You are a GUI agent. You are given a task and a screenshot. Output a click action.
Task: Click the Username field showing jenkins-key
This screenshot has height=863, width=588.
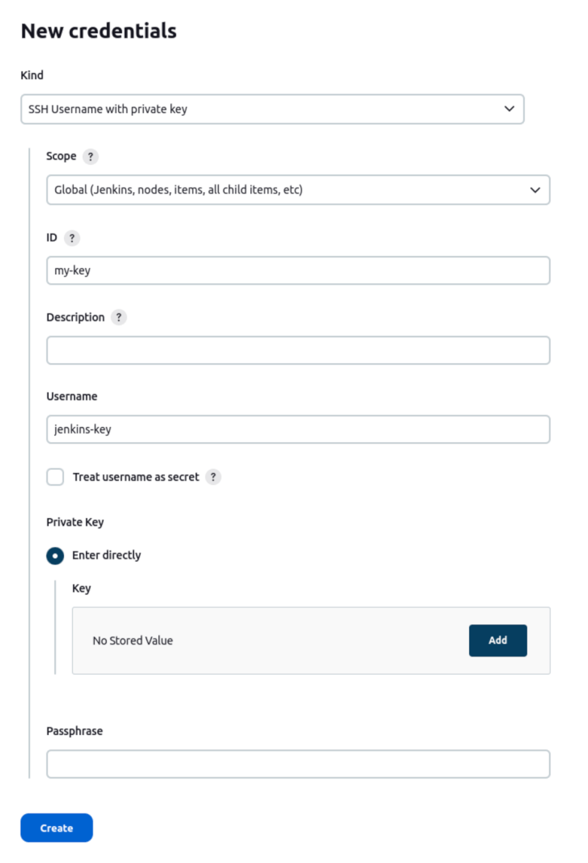pyautogui.click(x=298, y=429)
